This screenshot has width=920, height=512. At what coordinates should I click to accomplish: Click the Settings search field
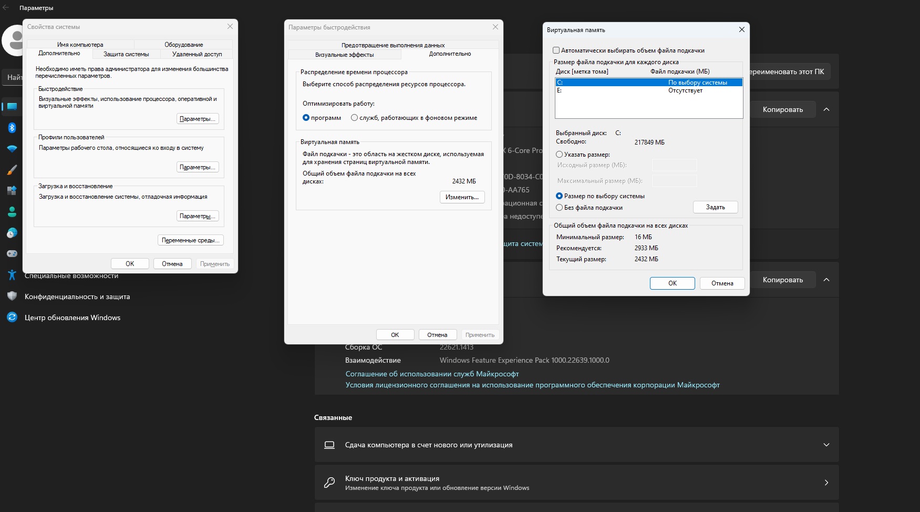pos(13,77)
